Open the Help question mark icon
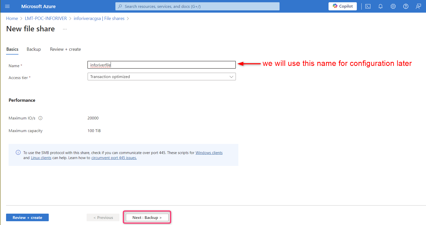 tap(406, 6)
